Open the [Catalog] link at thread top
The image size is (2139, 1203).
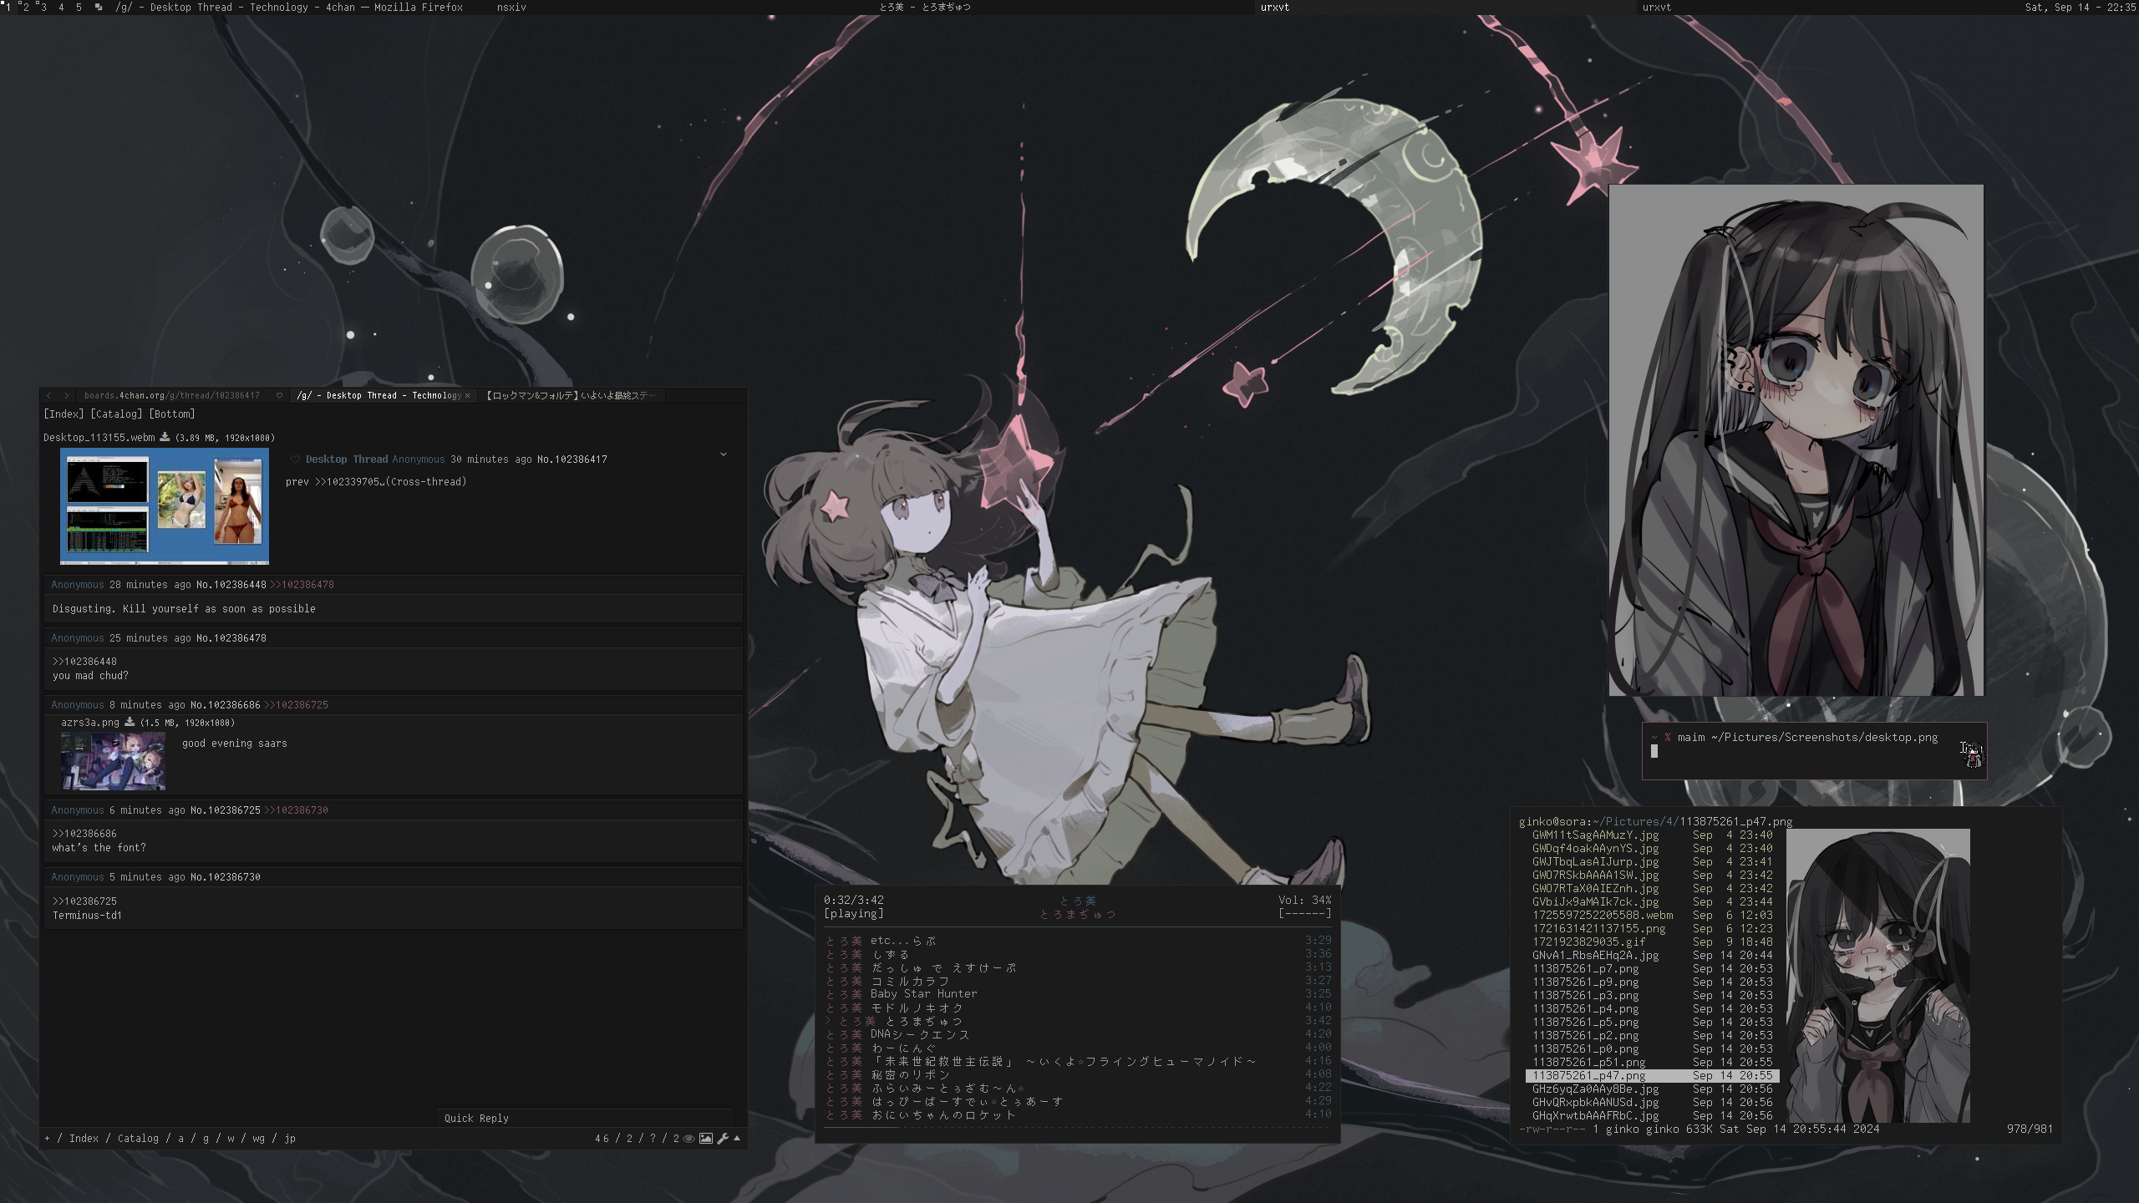coord(116,414)
